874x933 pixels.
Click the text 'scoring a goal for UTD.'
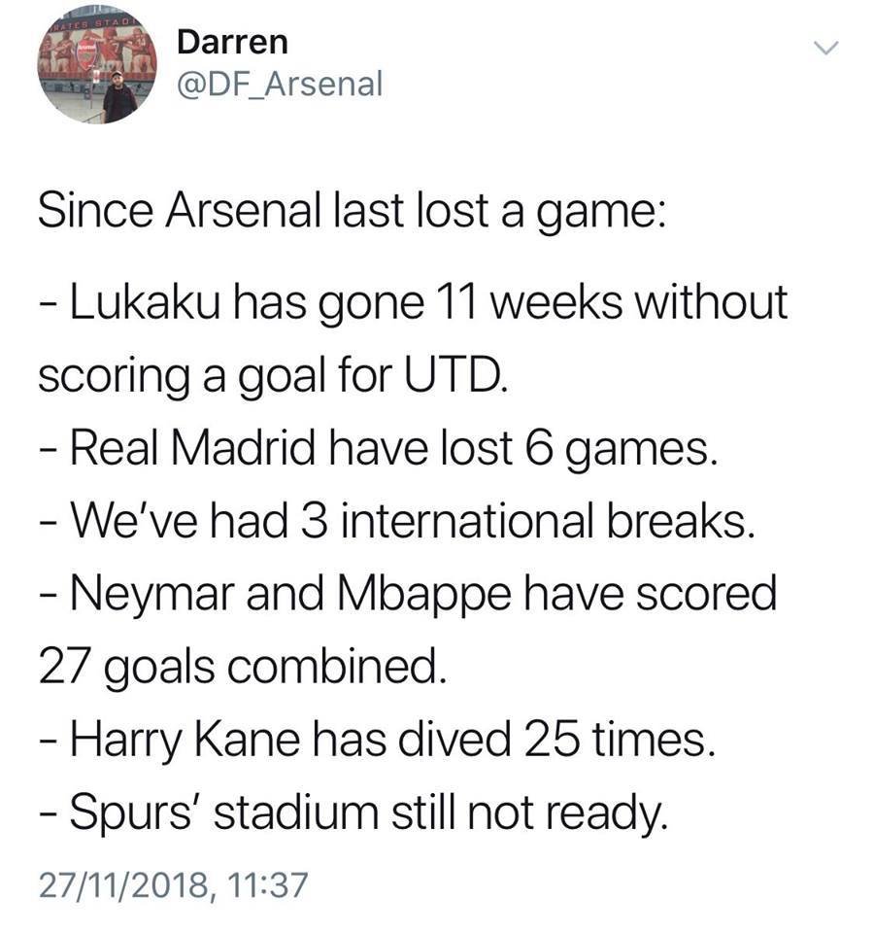[273, 376]
